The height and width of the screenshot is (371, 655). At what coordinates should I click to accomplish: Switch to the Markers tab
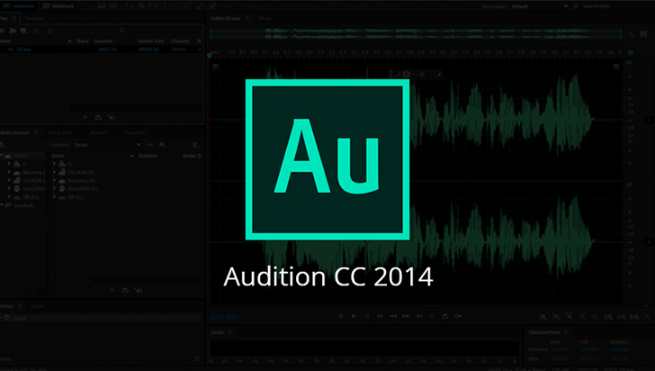coord(99,132)
